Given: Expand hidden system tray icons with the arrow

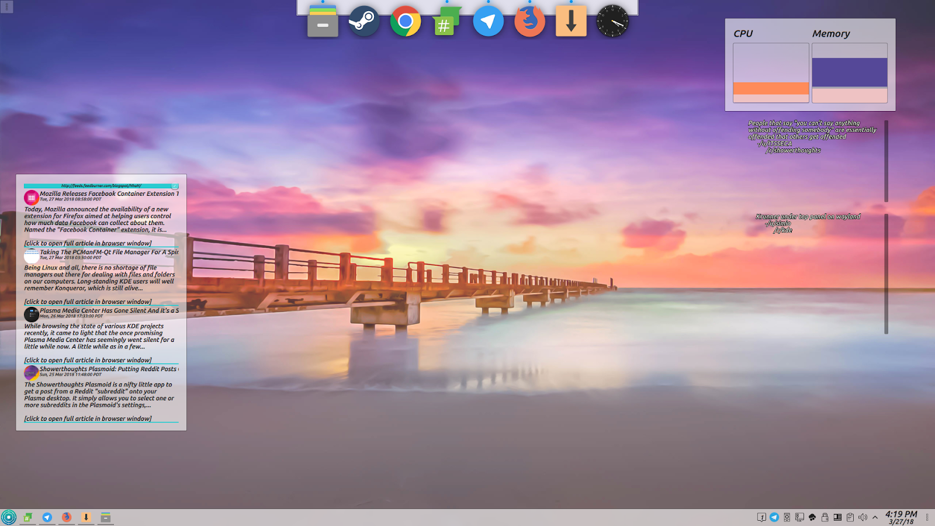Looking at the screenshot, I should tap(875, 517).
